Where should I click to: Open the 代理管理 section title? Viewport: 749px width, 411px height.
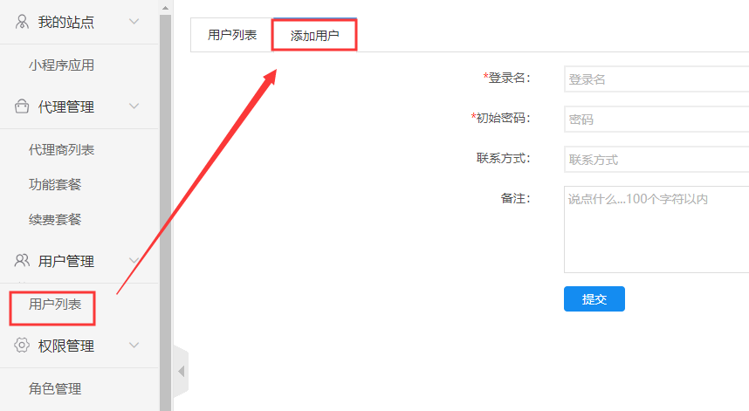(x=66, y=106)
